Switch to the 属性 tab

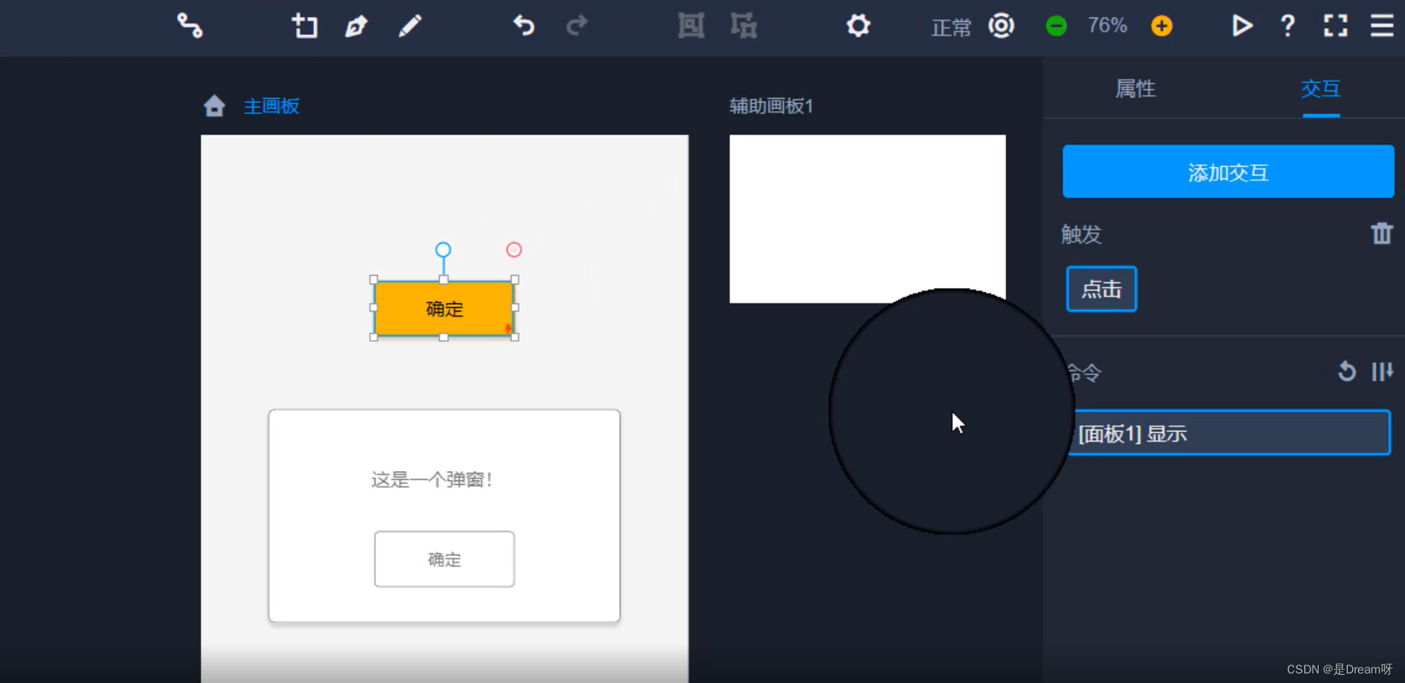point(1135,88)
